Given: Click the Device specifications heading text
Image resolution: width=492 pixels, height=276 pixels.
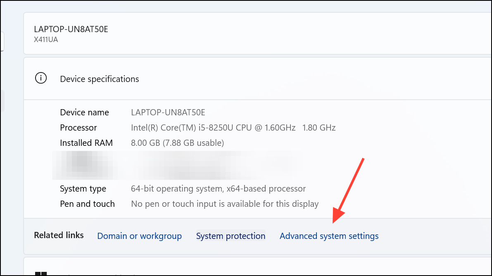Looking at the screenshot, I should point(99,79).
